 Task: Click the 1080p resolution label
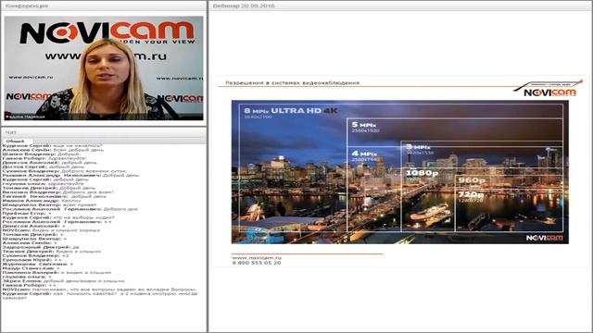point(422,173)
